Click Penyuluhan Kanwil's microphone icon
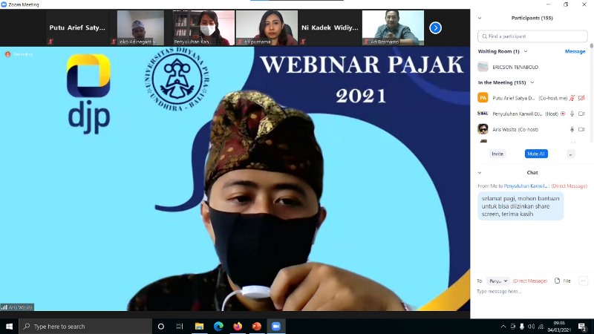Image resolution: width=594 pixels, height=334 pixels. click(572, 114)
